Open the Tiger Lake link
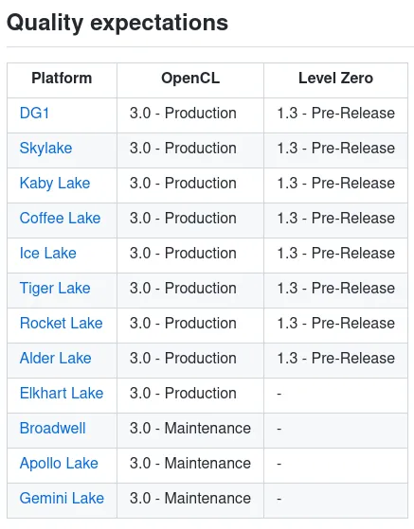 pos(55,289)
